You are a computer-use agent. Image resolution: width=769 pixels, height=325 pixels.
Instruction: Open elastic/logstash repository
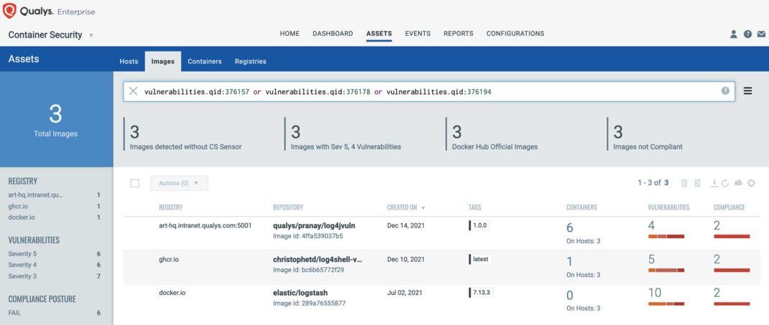click(x=300, y=293)
